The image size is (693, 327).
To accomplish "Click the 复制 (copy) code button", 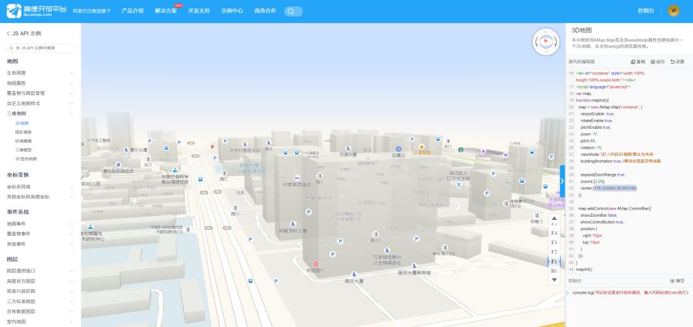I will [638, 62].
